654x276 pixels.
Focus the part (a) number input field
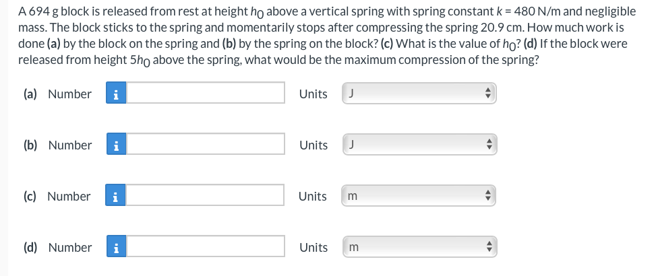click(x=206, y=94)
